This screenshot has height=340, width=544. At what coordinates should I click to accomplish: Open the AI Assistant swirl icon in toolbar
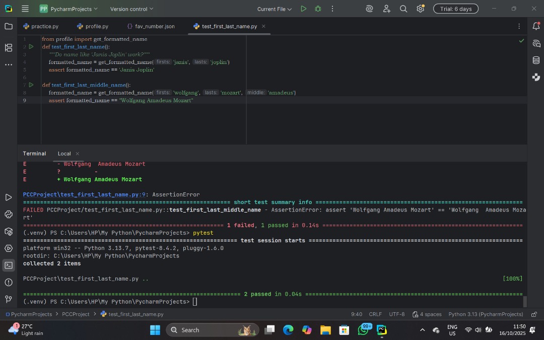pos(370,9)
